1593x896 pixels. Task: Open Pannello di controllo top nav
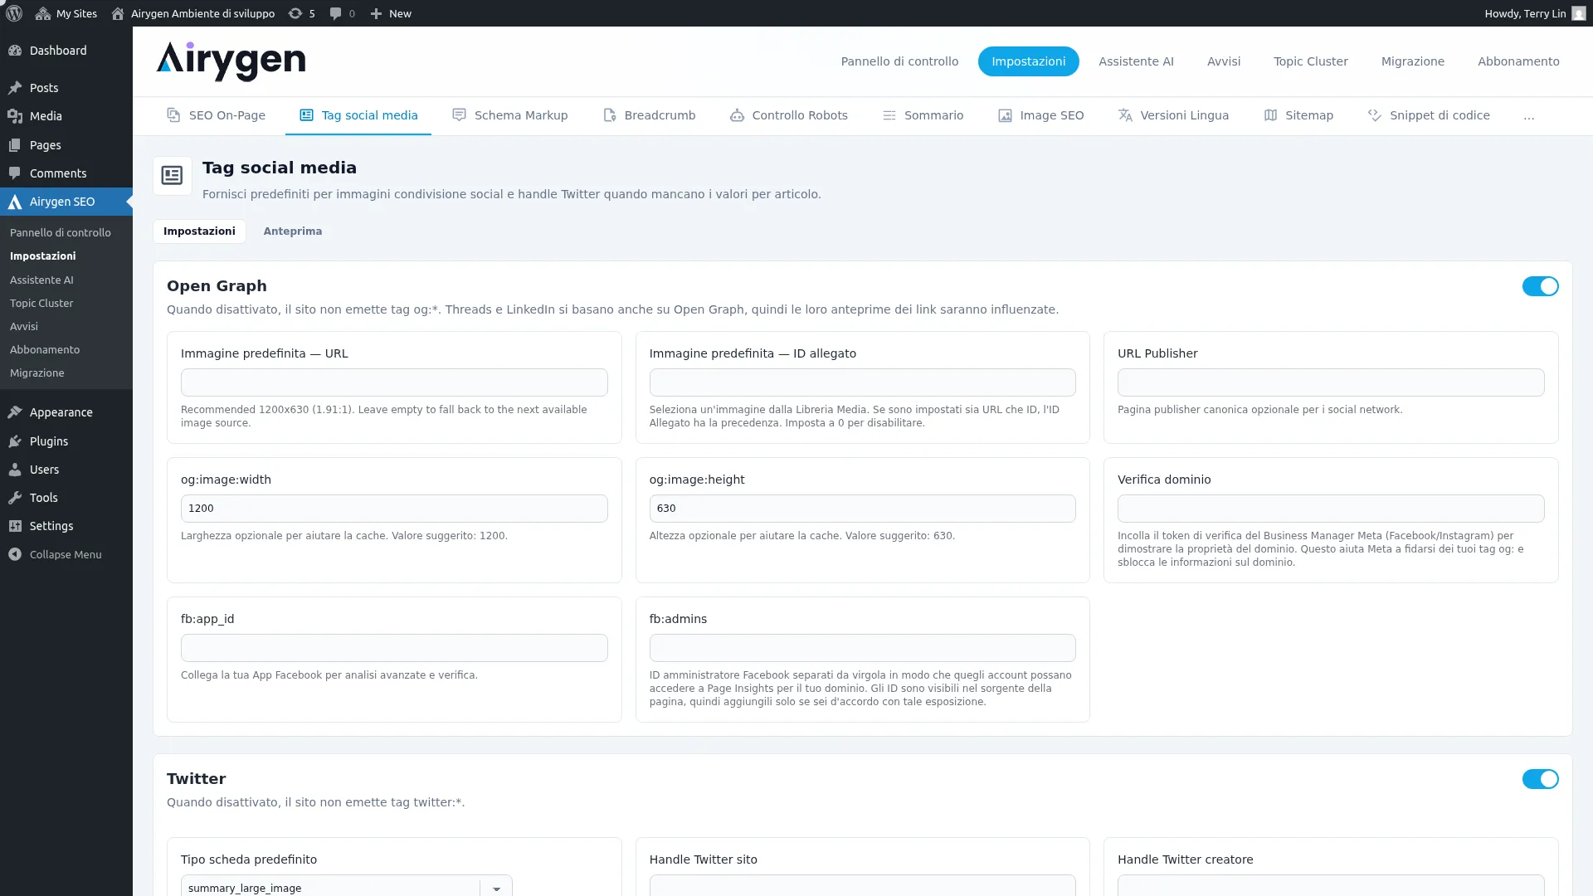[x=899, y=61]
